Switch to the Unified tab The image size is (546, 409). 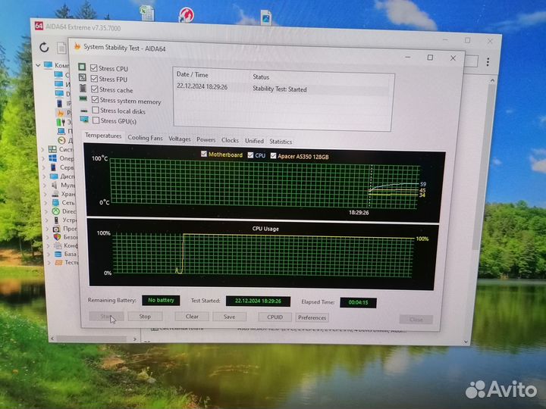pyautogui.click(x=254, y=141)
